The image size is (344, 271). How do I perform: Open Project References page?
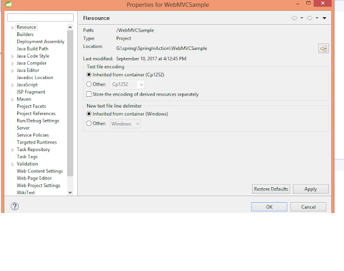pos(36,113)
